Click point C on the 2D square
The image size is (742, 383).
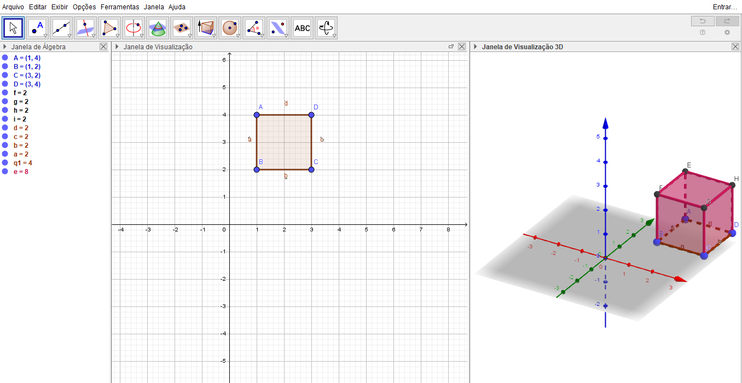pos(311,170)
